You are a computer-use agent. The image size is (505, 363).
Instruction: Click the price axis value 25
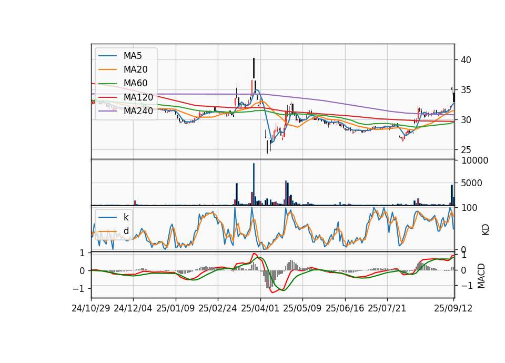pos(466,150)
